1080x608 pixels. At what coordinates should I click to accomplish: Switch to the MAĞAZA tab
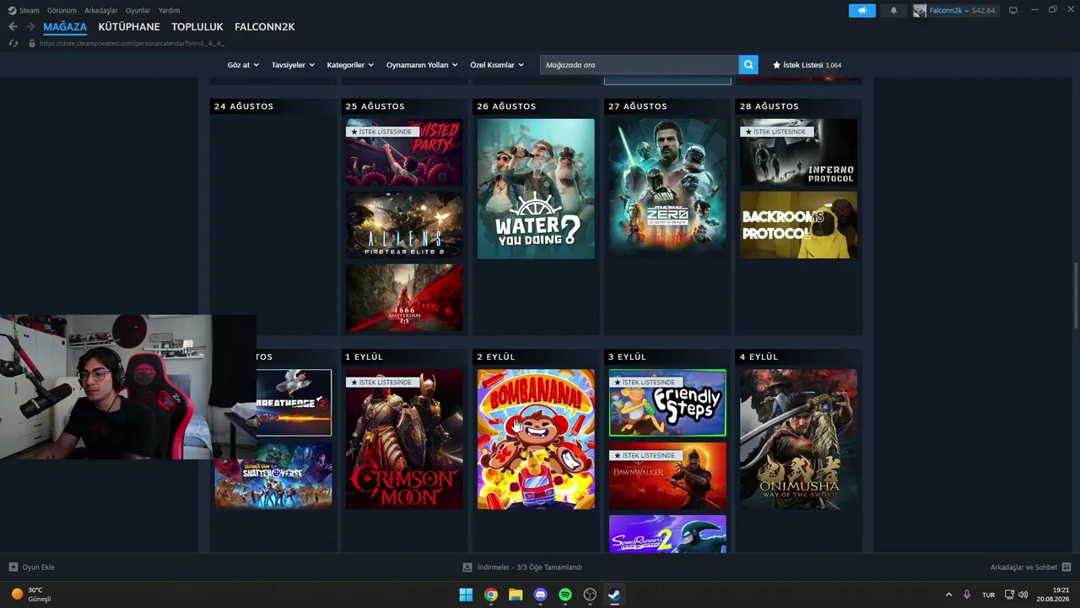click(65, 27)
